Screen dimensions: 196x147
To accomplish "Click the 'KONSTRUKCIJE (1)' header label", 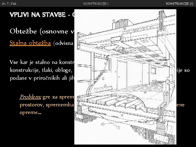I will coord(179,4).
